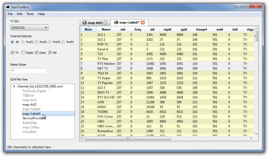Open the Help menu
The width and height of the screenshot is (269, 157).
click(41, 14)
